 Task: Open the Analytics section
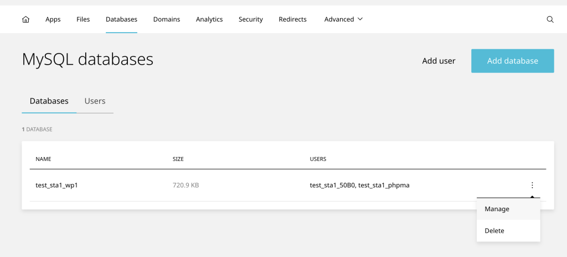coord(209,19)
